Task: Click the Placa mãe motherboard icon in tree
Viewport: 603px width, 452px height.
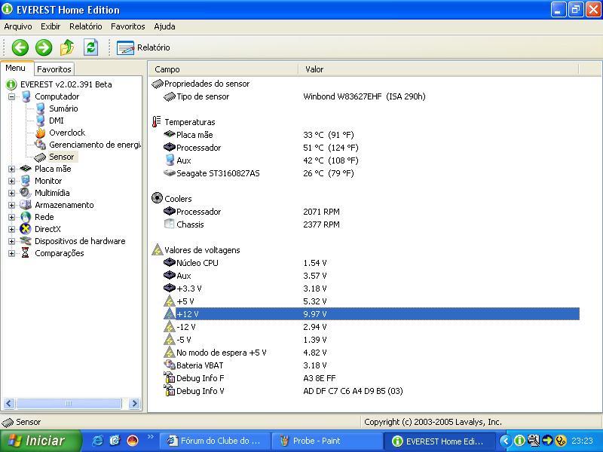Action: (x=26, y=168)
